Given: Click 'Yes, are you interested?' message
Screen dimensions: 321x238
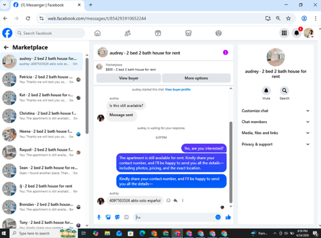Looking at the screenshot, I should [x=204, y=148].
